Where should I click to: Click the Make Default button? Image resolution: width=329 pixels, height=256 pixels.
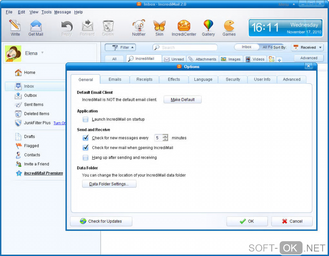183,100
